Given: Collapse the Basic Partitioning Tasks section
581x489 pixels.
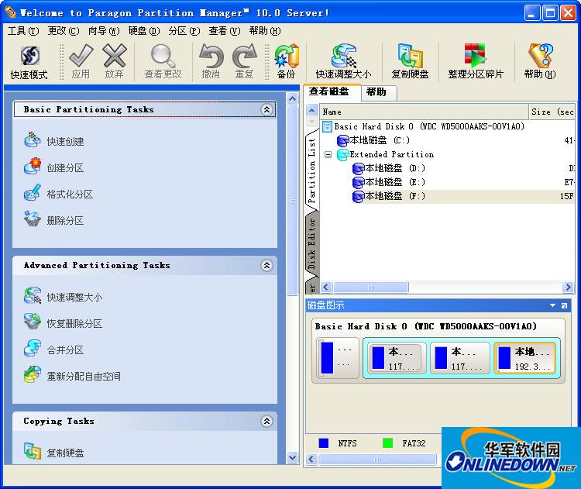Looking at the screenshot, I should pos(267,110).
